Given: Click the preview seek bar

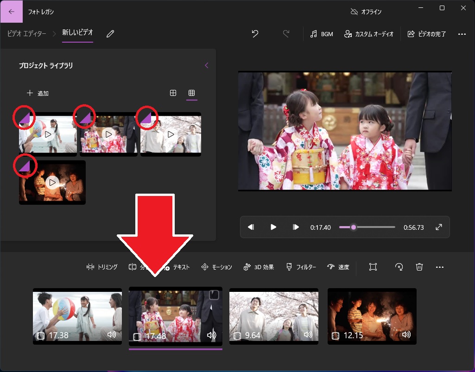Looking at the screenshot, I should [x=367, y=227].
